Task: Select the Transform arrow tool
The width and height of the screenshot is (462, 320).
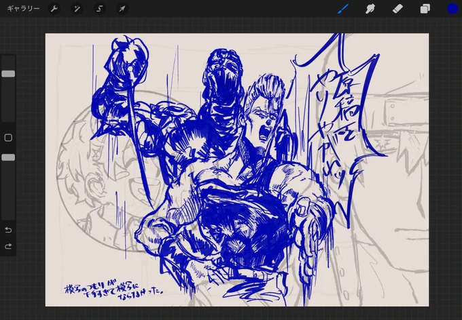Action: point(122,9)
